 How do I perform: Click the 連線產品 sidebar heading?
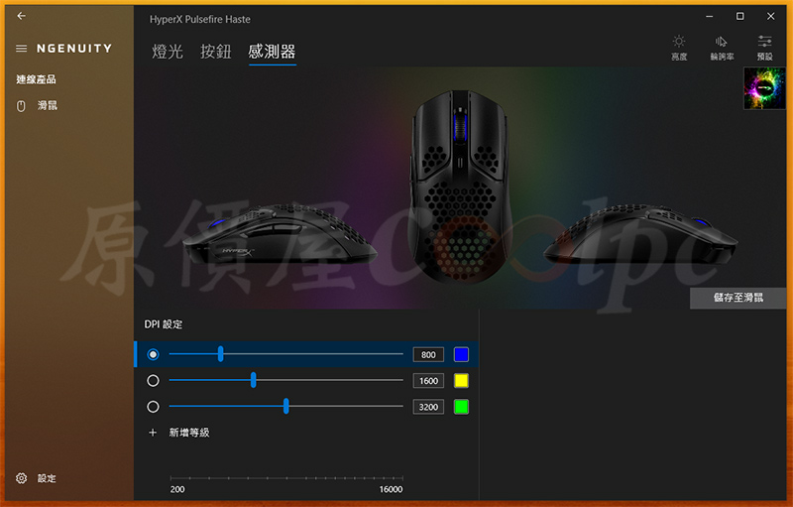[x=36, y=79]
